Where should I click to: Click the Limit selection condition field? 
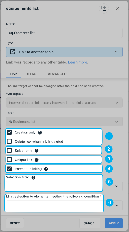pos(64,205)
